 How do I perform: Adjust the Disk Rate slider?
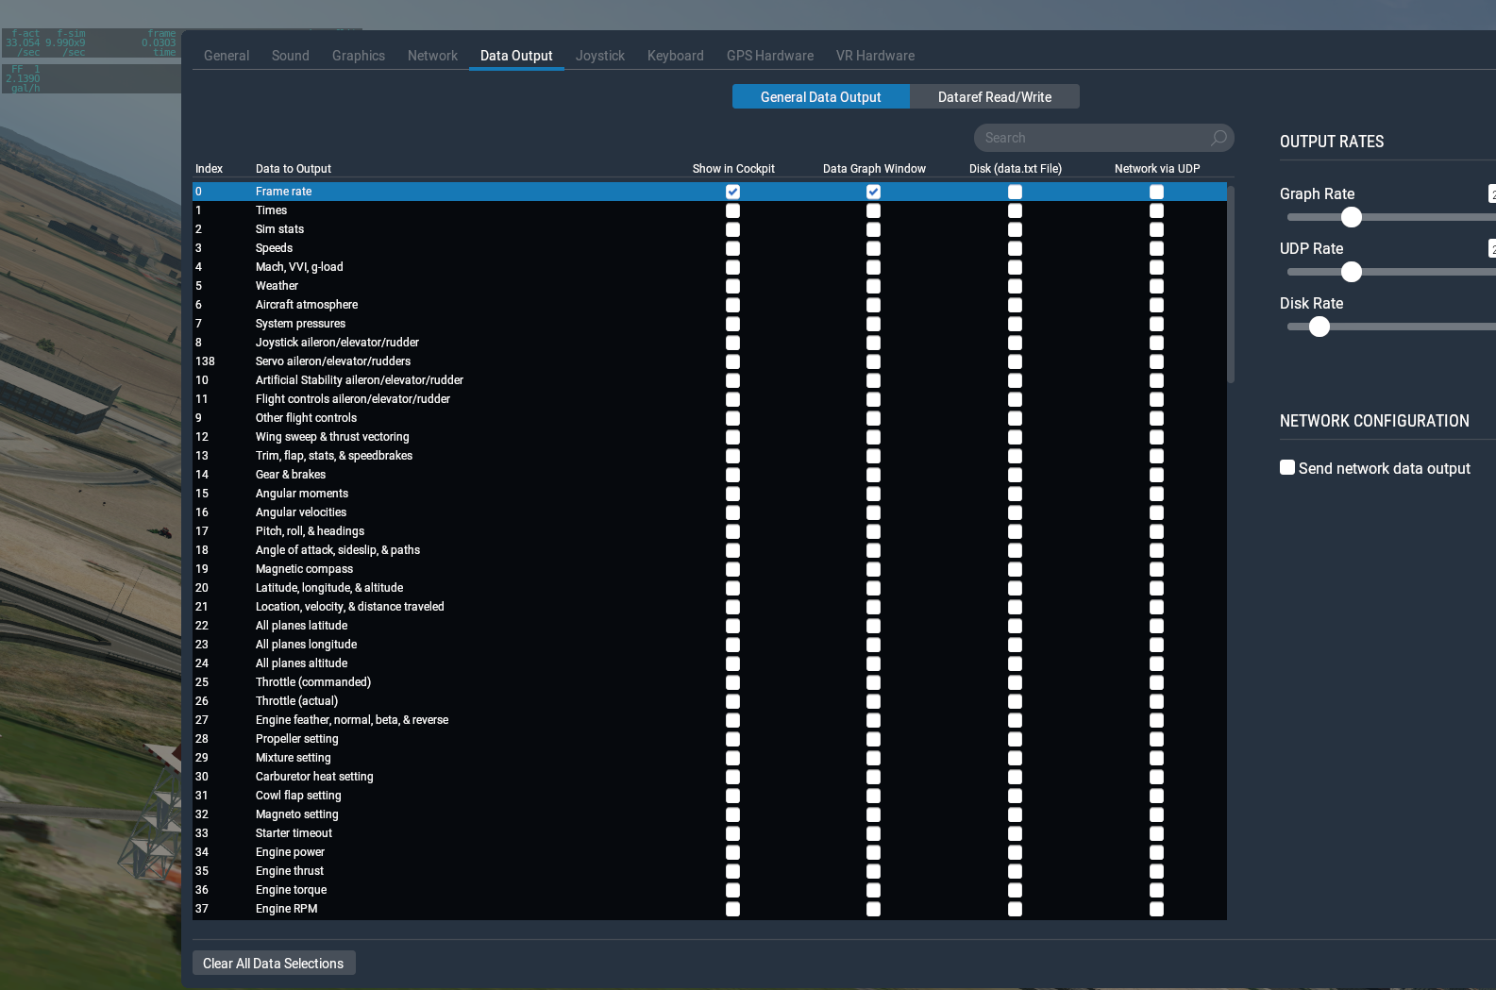[1320, 327]
